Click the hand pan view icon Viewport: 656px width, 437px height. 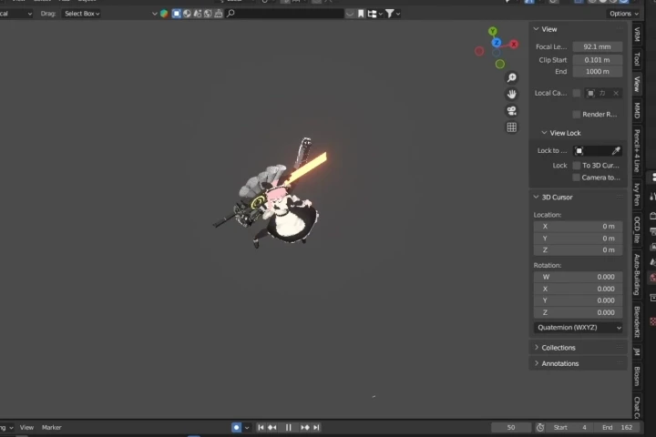511,94
